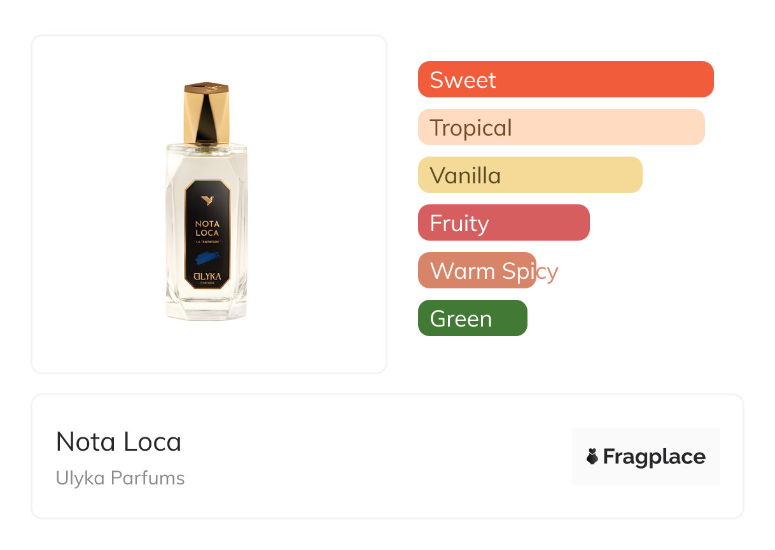
Task: Click the ULYKA brand mark on bottle
Action: [207, 275]
